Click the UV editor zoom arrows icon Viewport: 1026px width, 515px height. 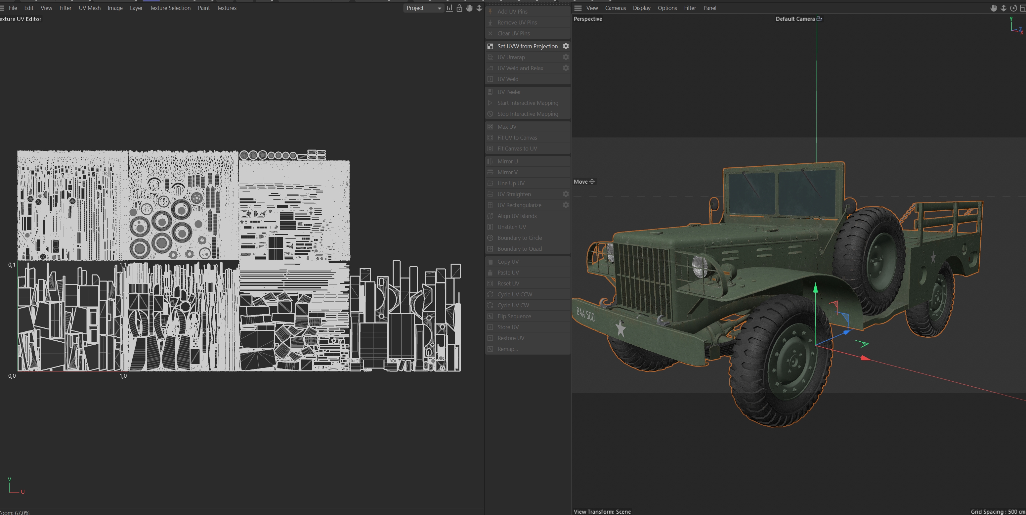[479, 8]
